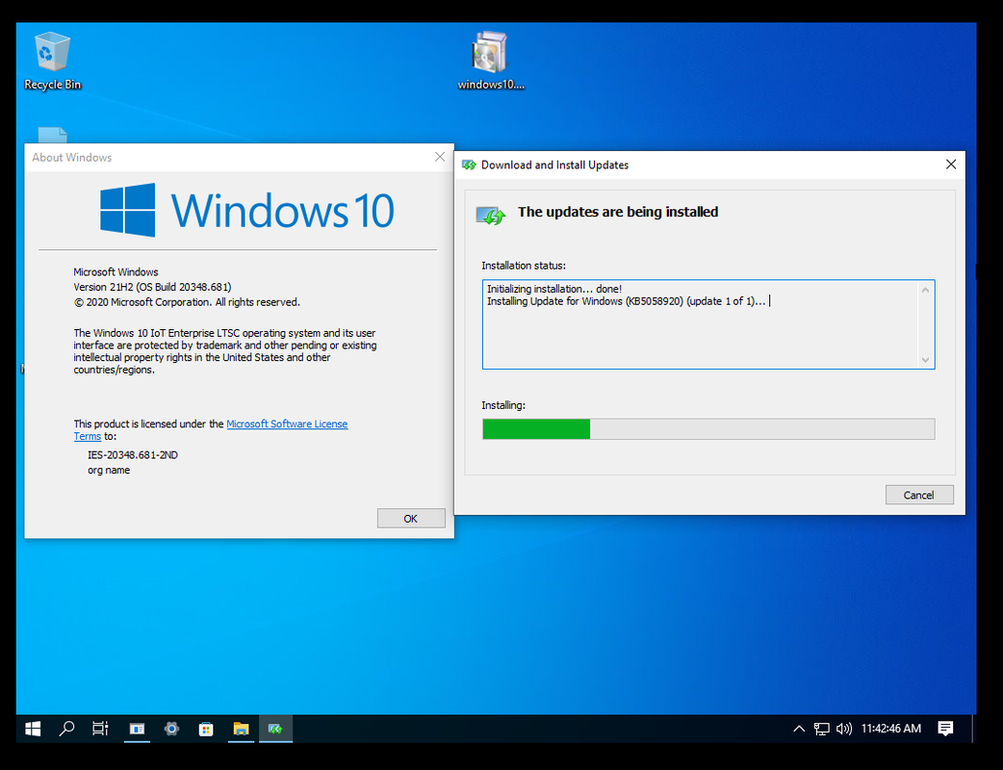Click the 'Initializing installation... done!' line
Viewport: 1003px width, 770px height.
(x=553, y=289)
